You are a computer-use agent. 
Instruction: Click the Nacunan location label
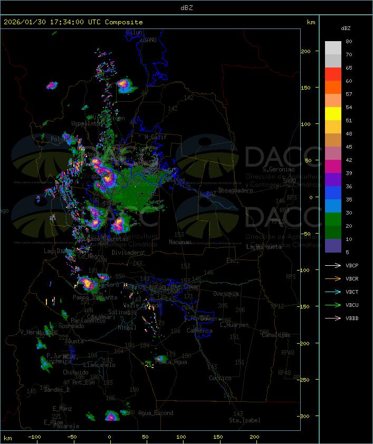click(x=180, y=242)
